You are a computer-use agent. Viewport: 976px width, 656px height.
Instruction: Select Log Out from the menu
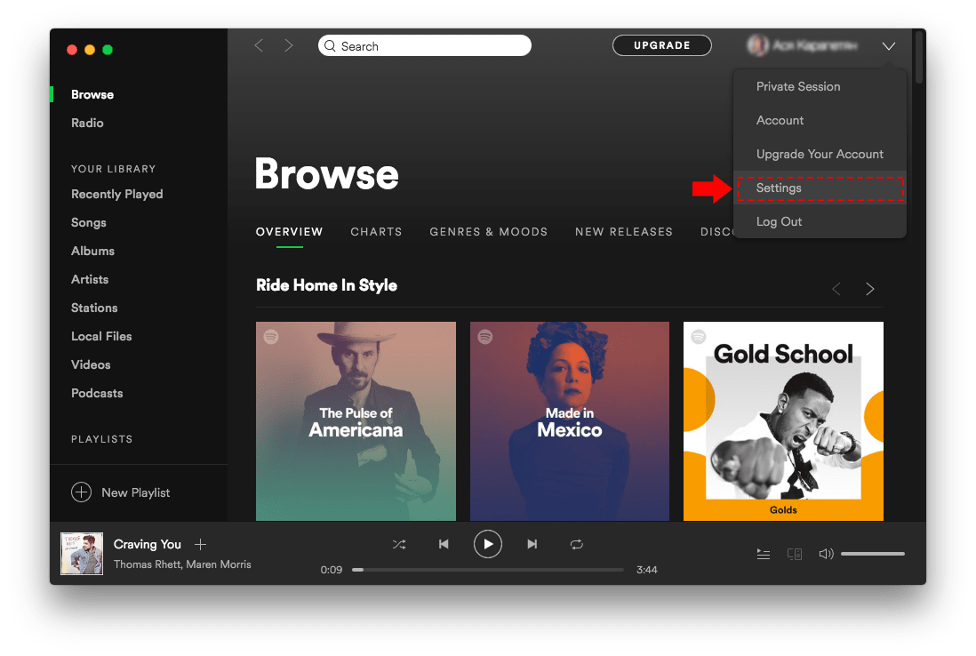point(820,221)
